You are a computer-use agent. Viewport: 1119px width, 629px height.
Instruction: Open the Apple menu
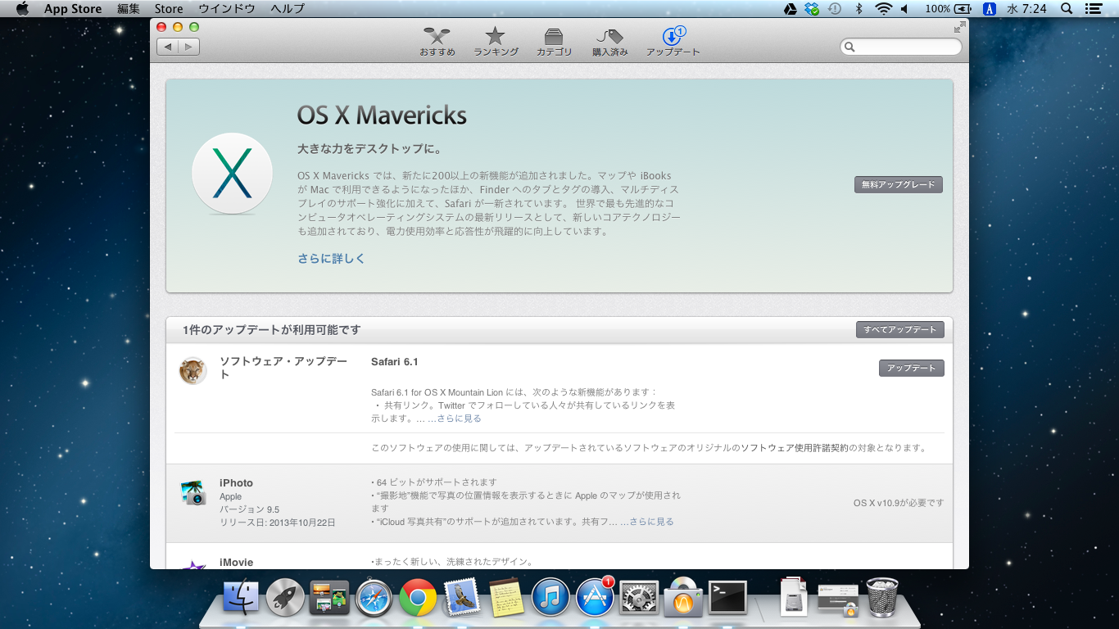(x=22, y=9)
